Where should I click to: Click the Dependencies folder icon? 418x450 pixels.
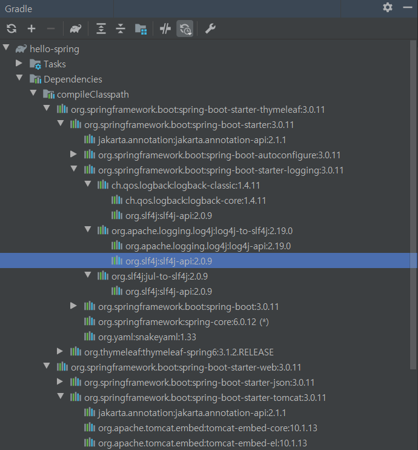(x=36, y=79)
